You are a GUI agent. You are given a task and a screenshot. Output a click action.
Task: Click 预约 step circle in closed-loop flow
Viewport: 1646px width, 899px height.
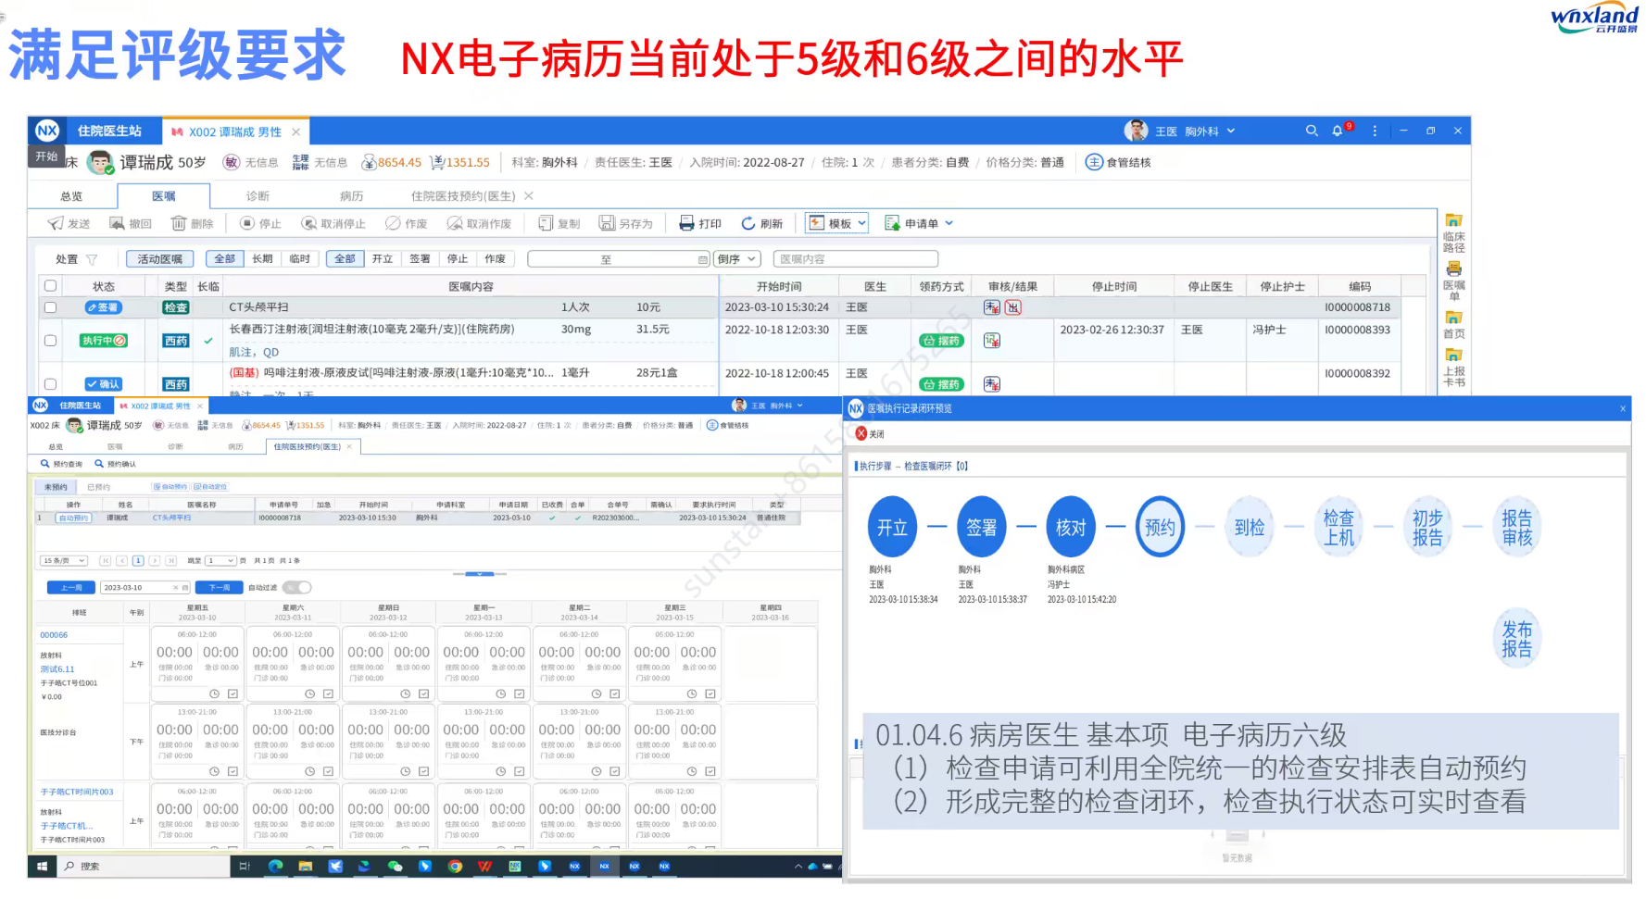pyautogui.click(x=1160, y=528)
